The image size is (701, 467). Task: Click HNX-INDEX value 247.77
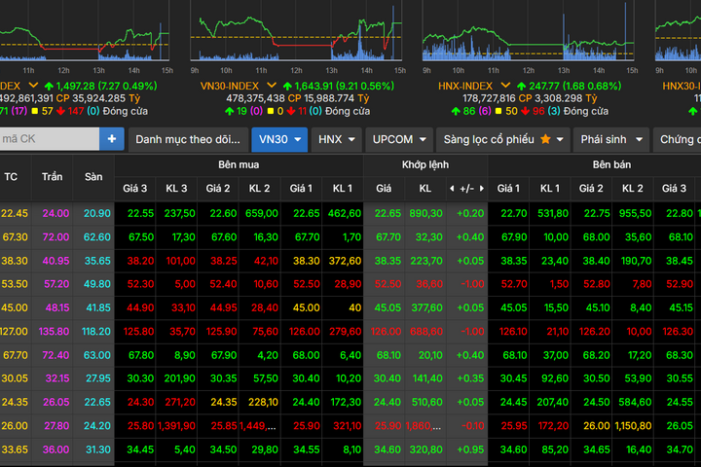tap(544, 86)
